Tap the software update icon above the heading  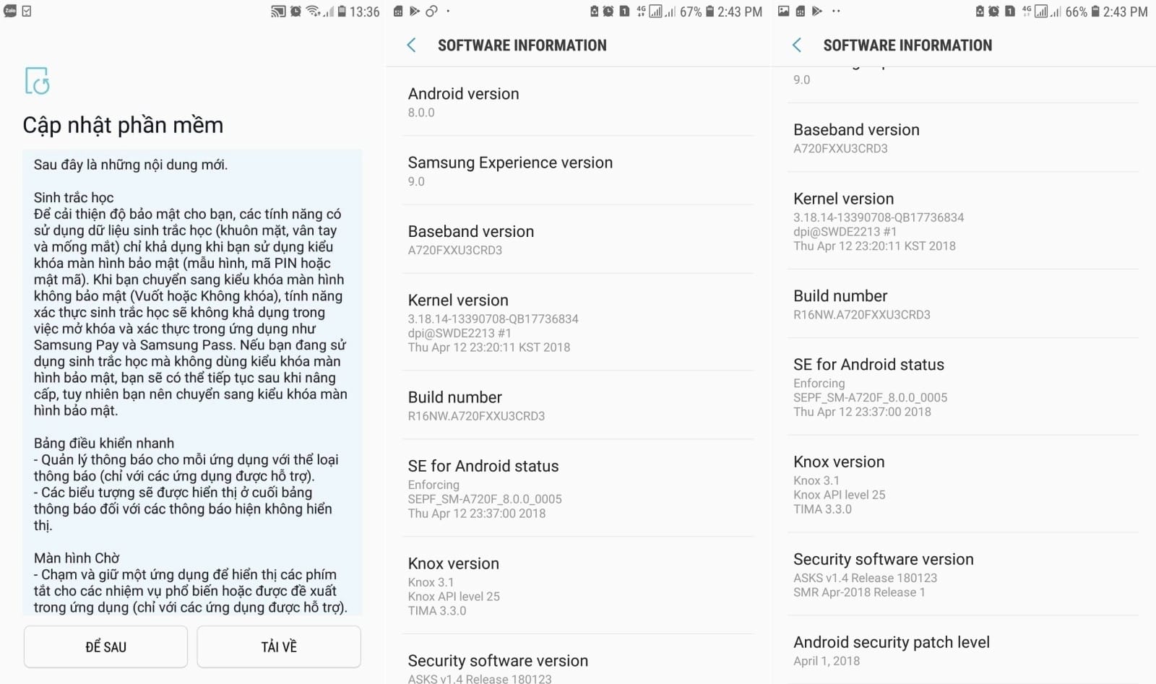click(37, 81)
